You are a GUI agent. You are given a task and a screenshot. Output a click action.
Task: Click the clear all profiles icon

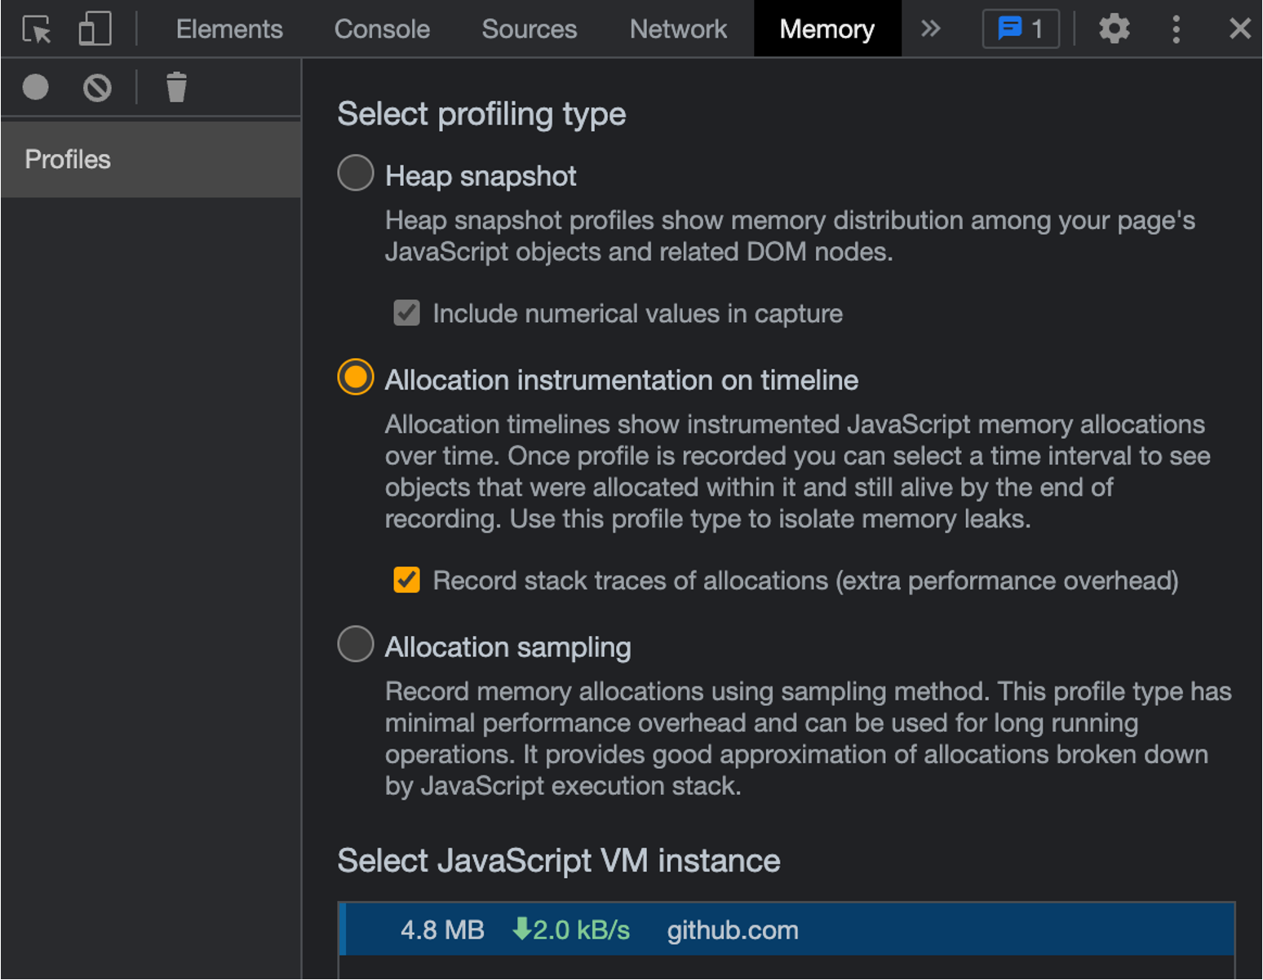click(97, 87)
